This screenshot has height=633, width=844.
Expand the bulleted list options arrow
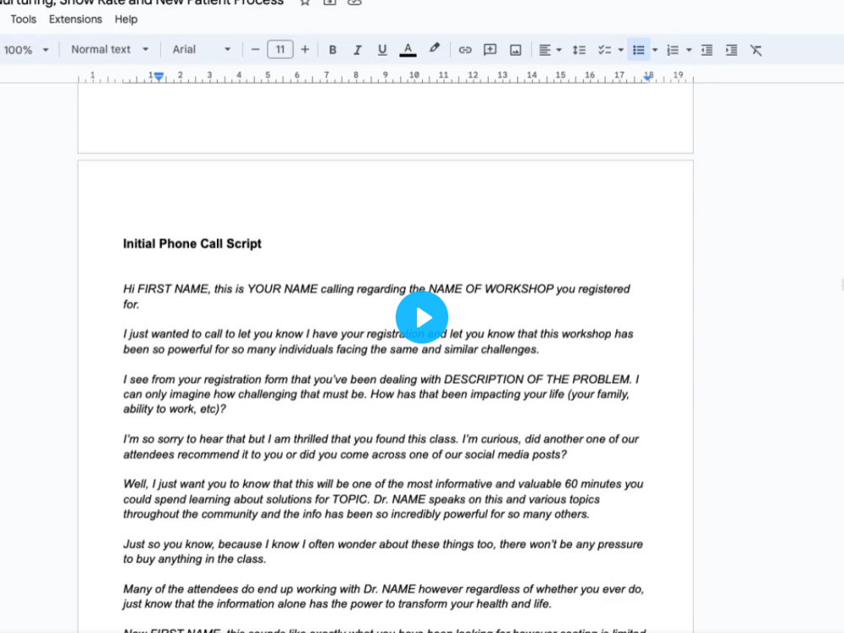[655, 50]
